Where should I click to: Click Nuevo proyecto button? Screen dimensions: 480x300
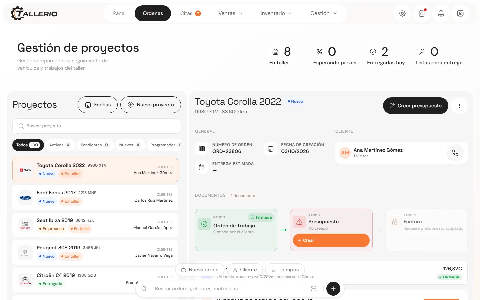151,105
